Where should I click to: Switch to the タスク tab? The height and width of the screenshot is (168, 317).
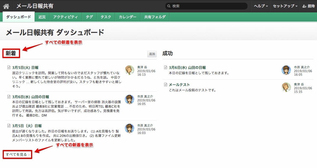[106, 17]
